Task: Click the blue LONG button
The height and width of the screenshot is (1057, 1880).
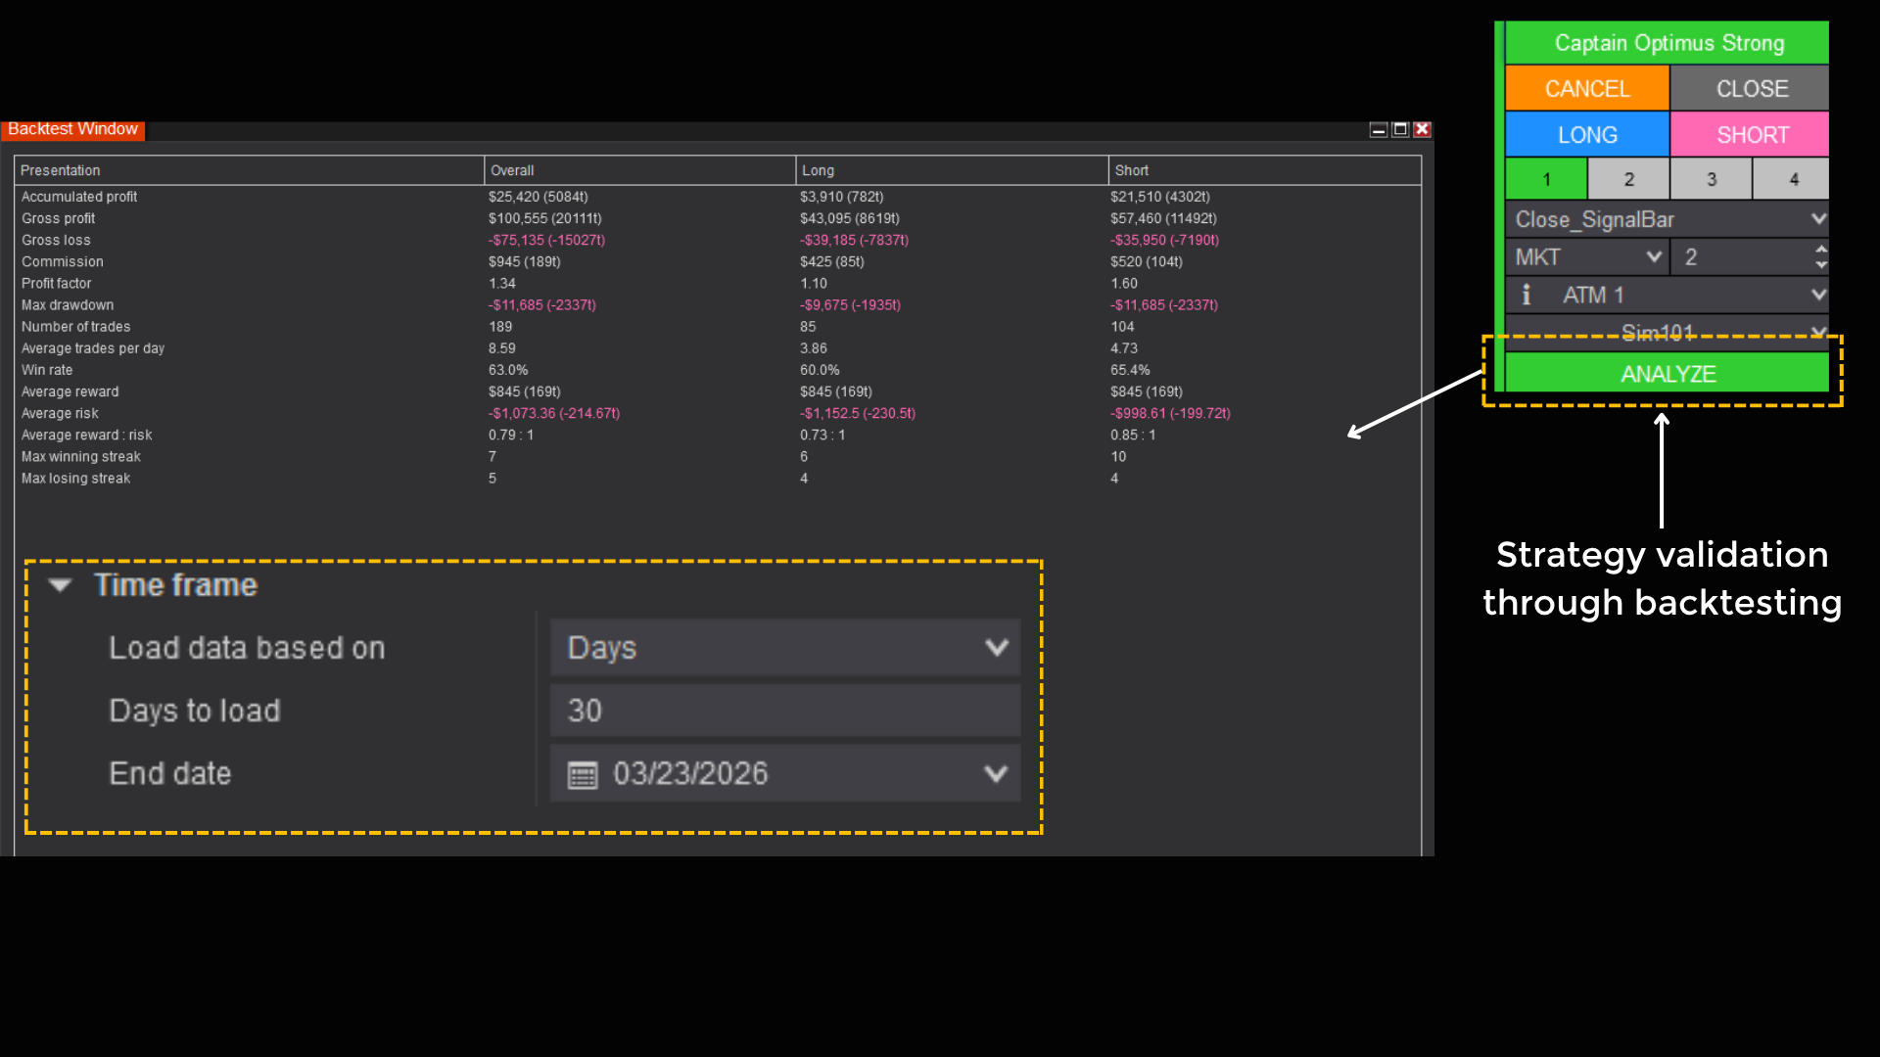Action: click(x=1587, y=135)
